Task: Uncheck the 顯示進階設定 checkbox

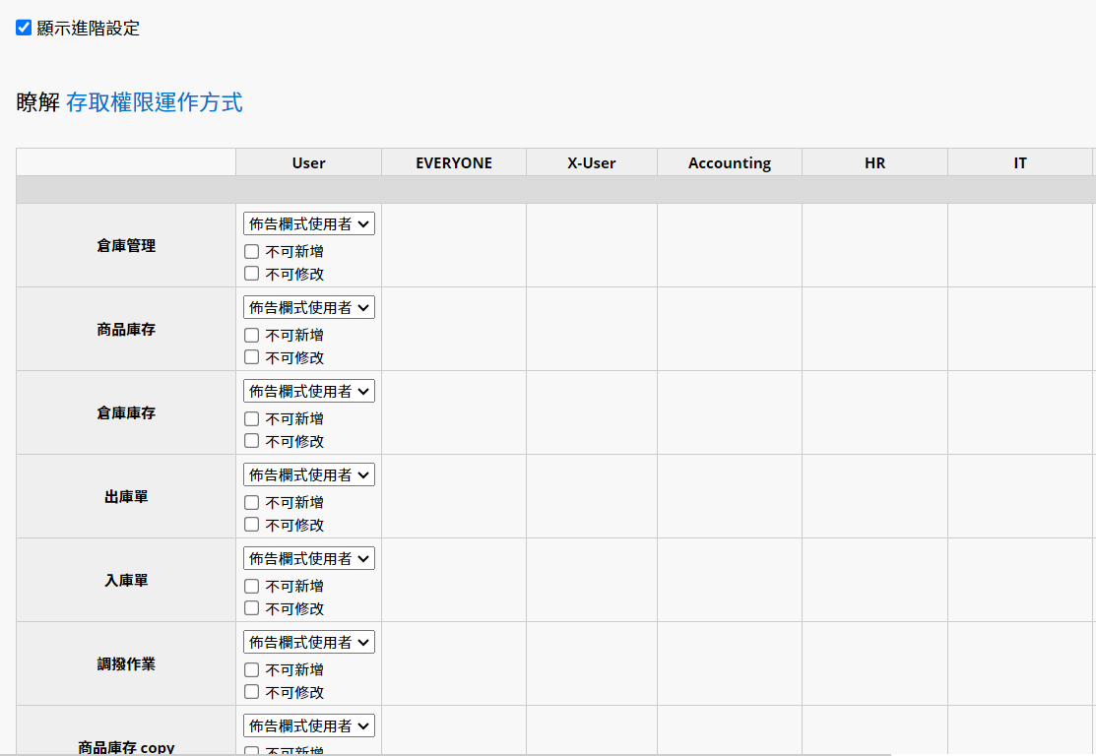Action: coord(24,28)
